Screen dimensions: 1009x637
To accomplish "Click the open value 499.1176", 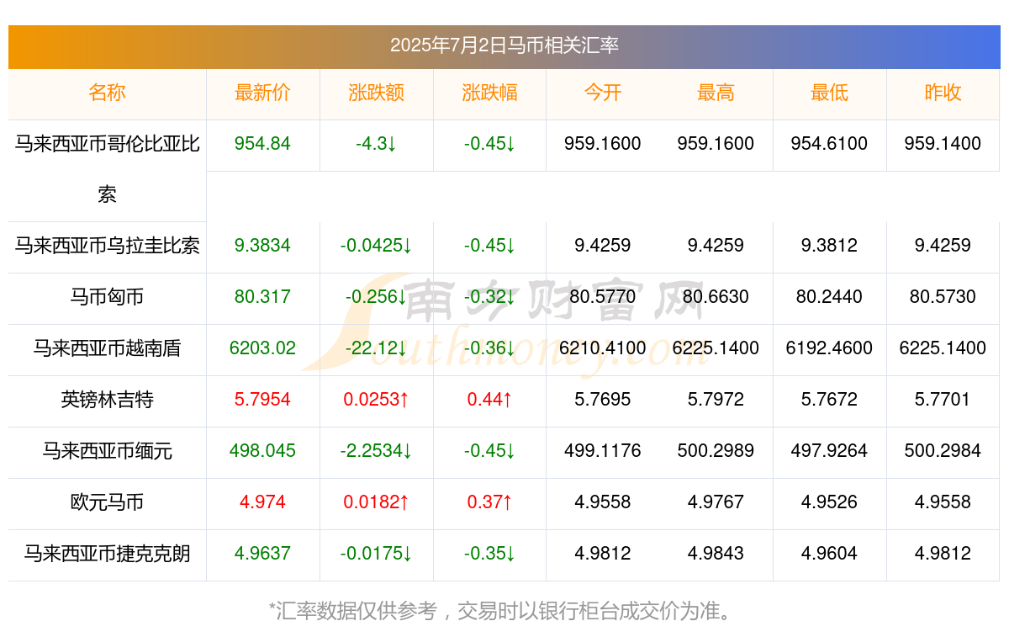I will (603, 451).
